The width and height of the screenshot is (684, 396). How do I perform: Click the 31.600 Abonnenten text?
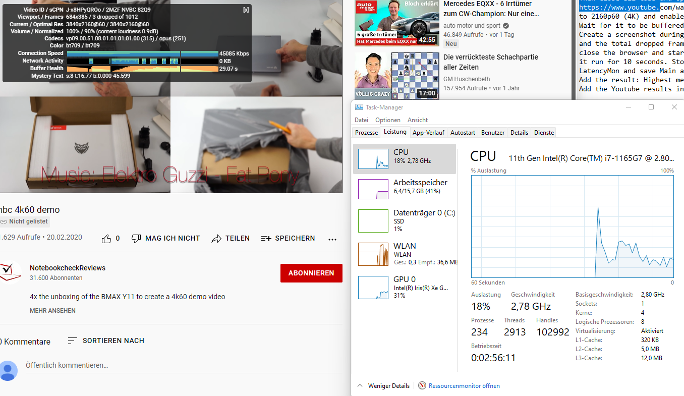56,278
